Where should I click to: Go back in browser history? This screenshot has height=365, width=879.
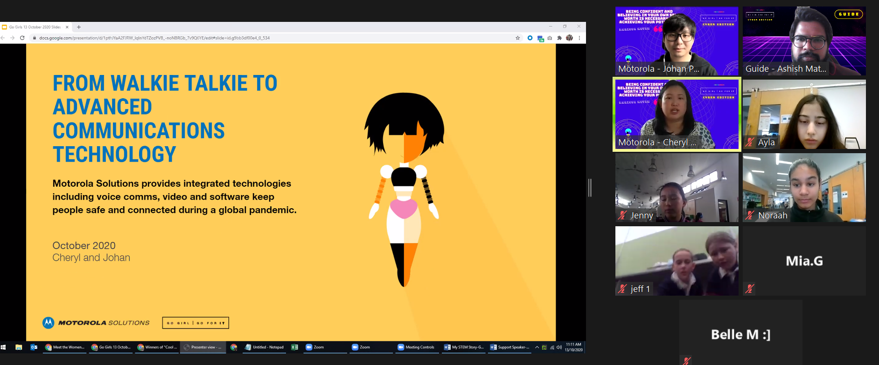click(3, 38)
